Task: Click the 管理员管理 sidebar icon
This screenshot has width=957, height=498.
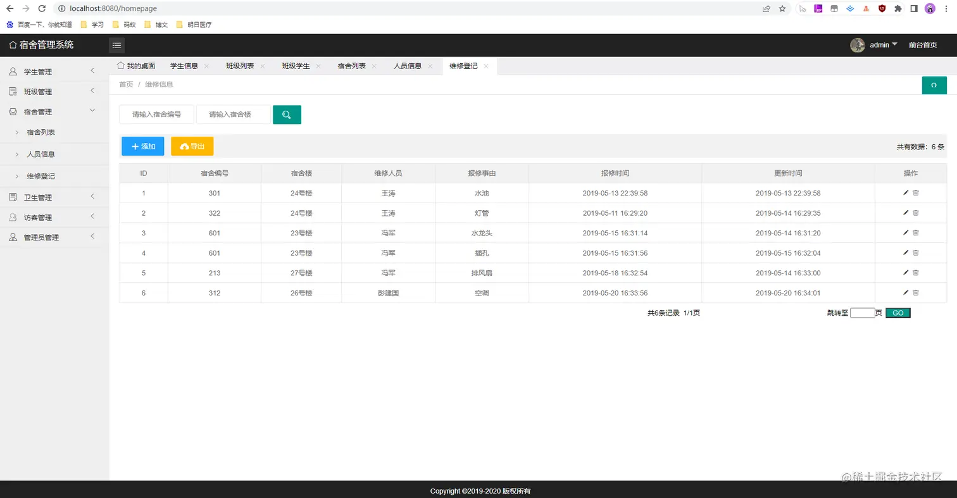Action: [x=13, y=238]
